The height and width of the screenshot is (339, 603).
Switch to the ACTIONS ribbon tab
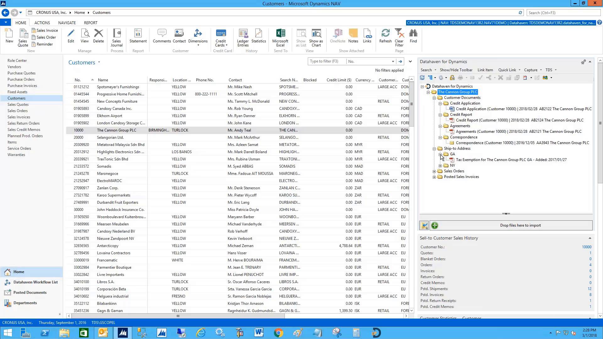(42, 22)
